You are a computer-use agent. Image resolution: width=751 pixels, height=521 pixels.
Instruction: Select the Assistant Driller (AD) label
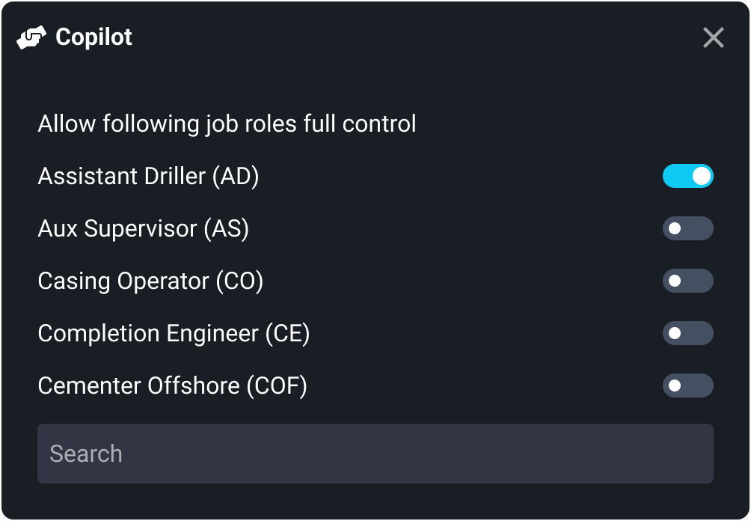[x=149, y=176]
